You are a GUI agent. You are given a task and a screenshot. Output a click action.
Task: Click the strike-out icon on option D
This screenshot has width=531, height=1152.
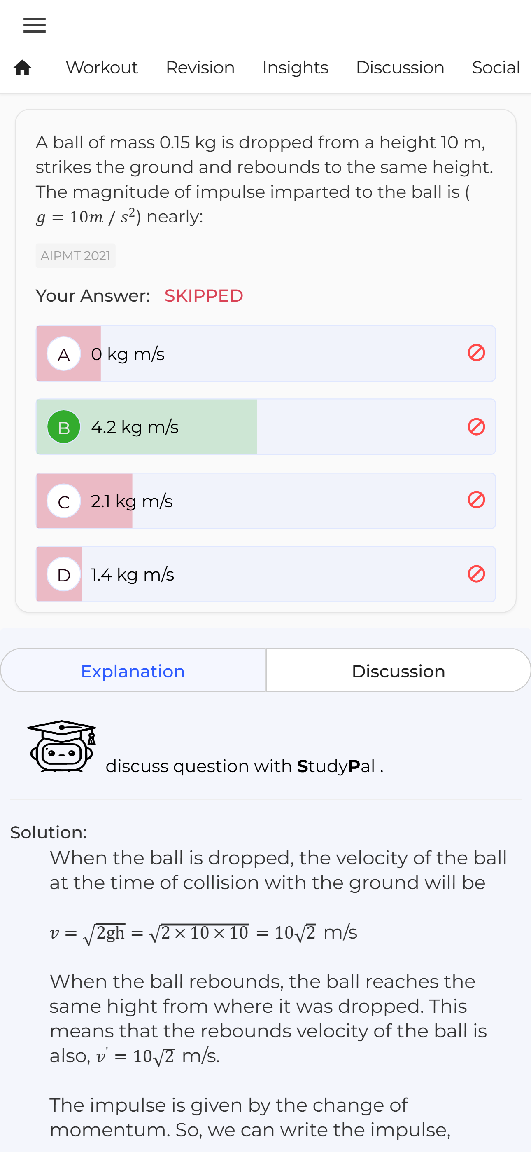(x=476, y=574)
